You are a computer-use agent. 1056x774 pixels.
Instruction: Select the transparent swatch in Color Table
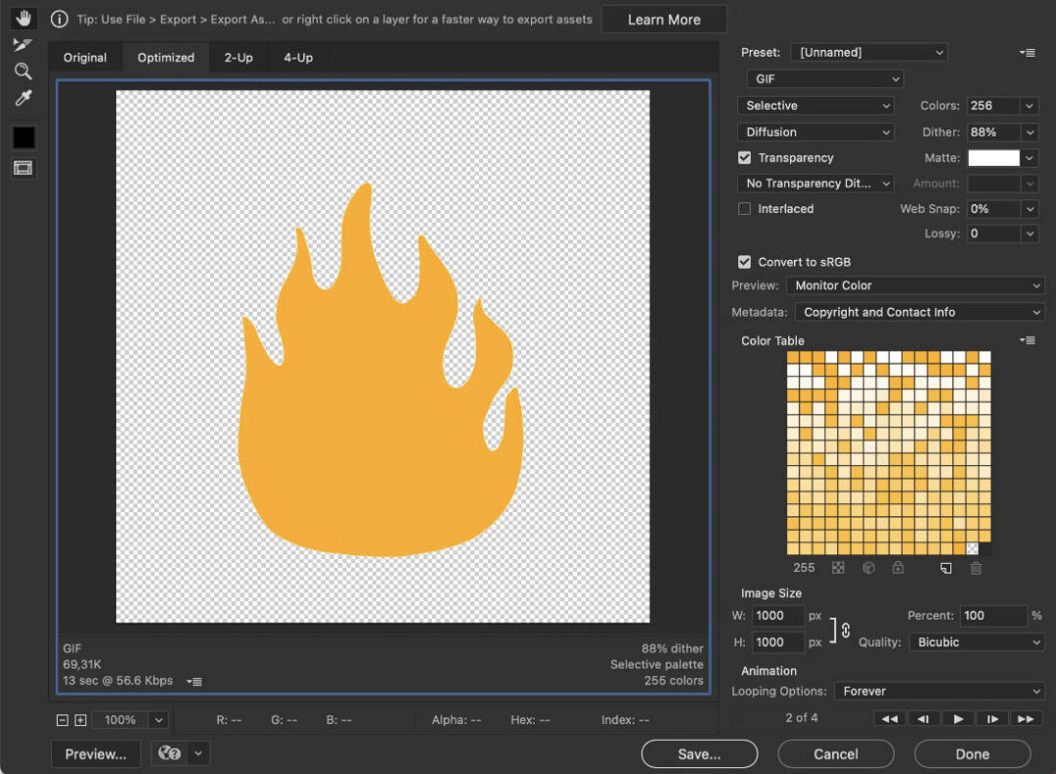tap(973, 548)
